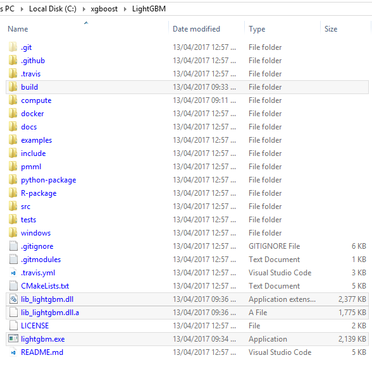Select the folder name python-package

pos(48,180)
